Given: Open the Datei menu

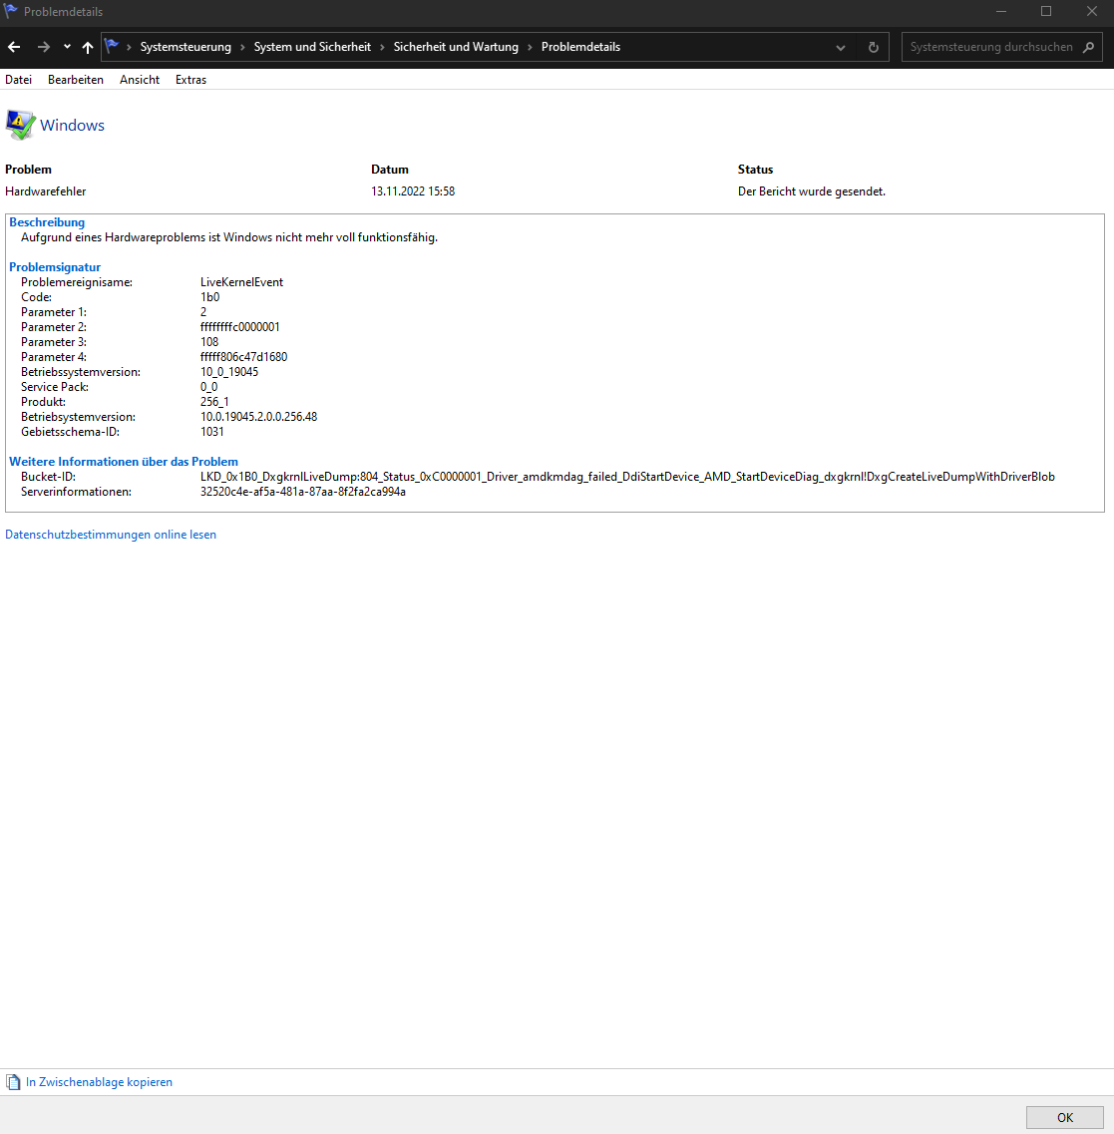Looking at the screenshot, I should tap(18, 80).
